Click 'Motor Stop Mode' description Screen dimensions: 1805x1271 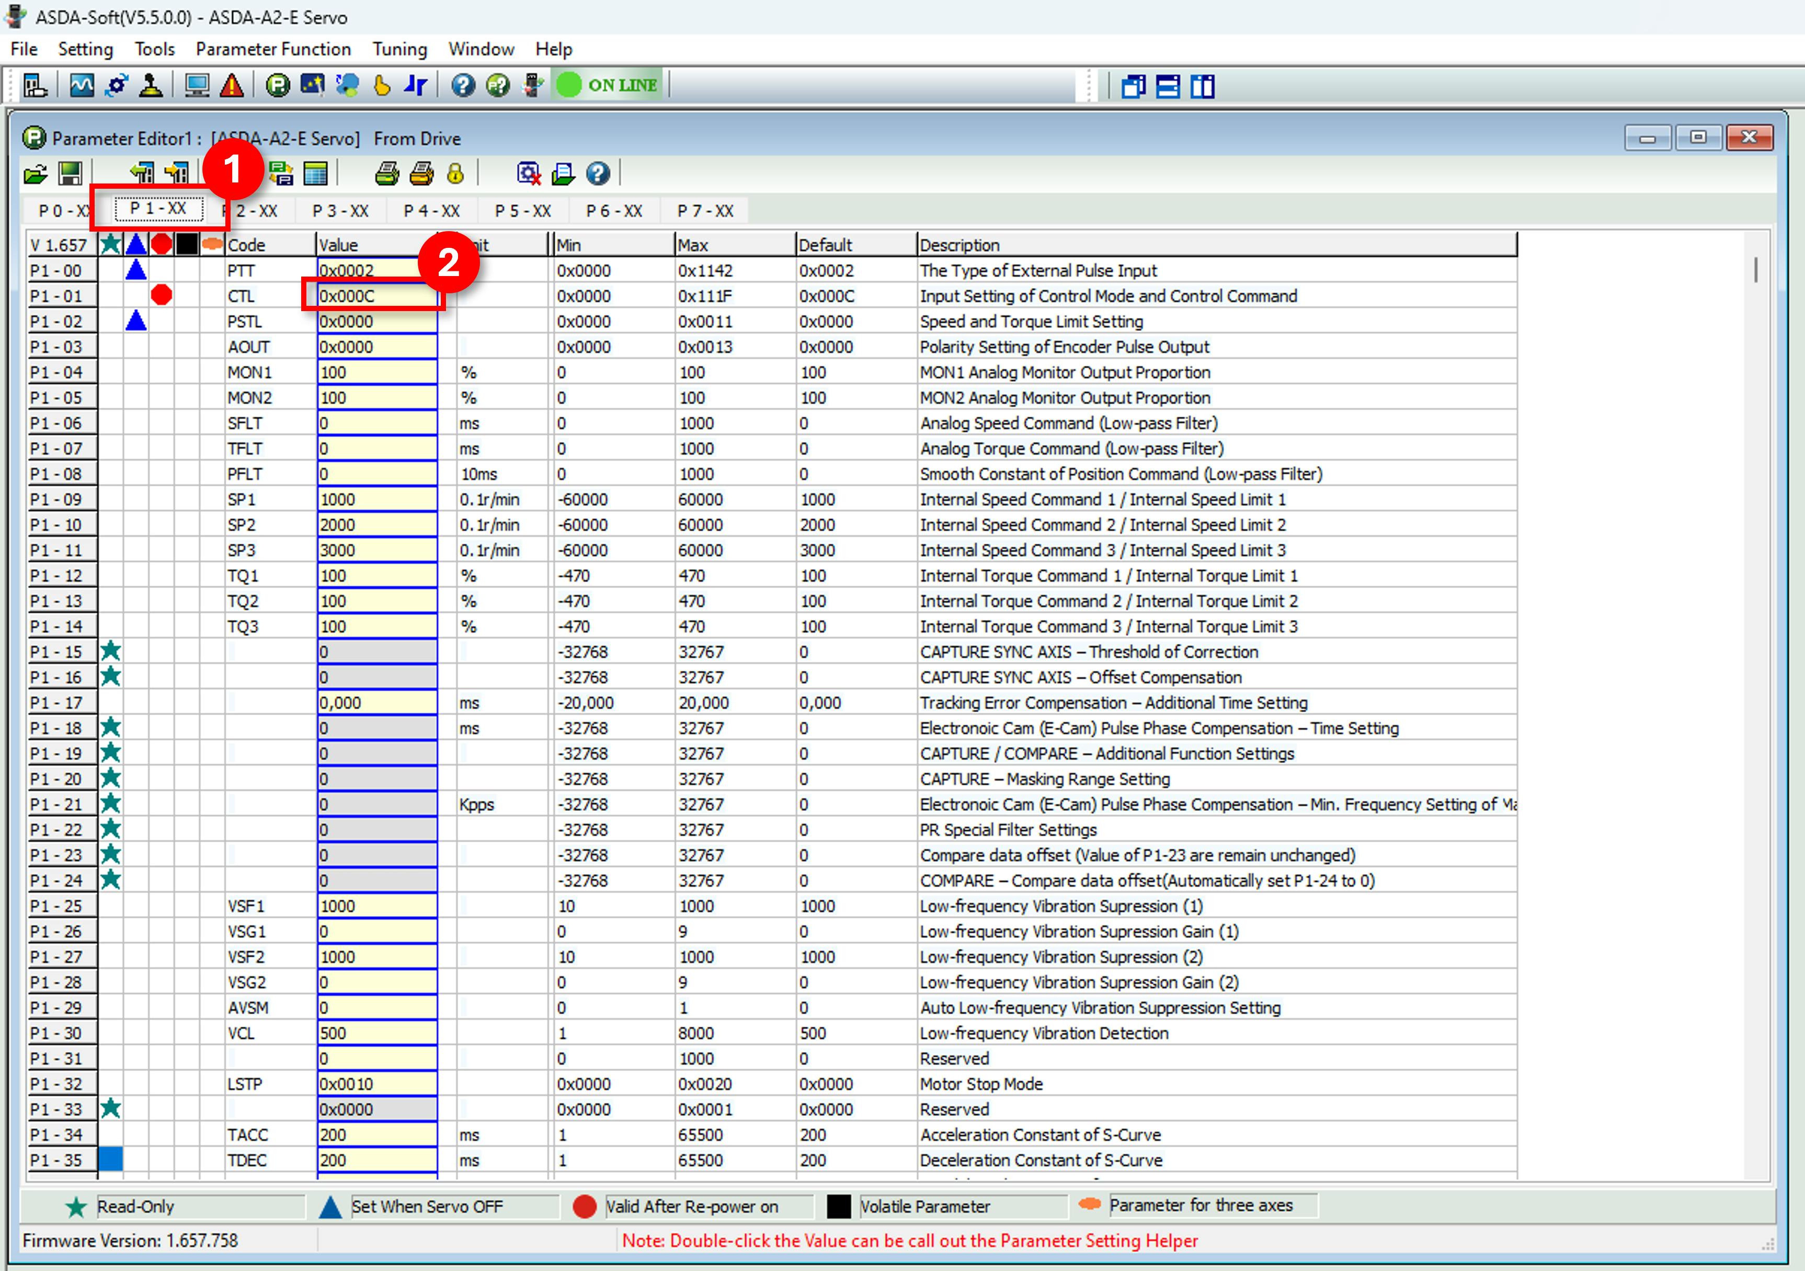[x=981, y=1084]
